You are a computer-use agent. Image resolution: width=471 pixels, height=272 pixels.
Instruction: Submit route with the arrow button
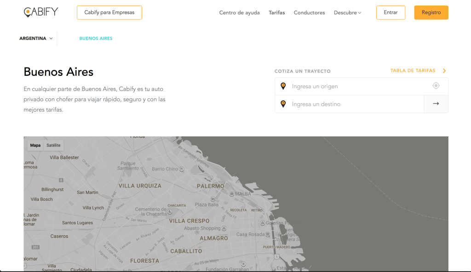pyautogui.click(x=436, y=104)
